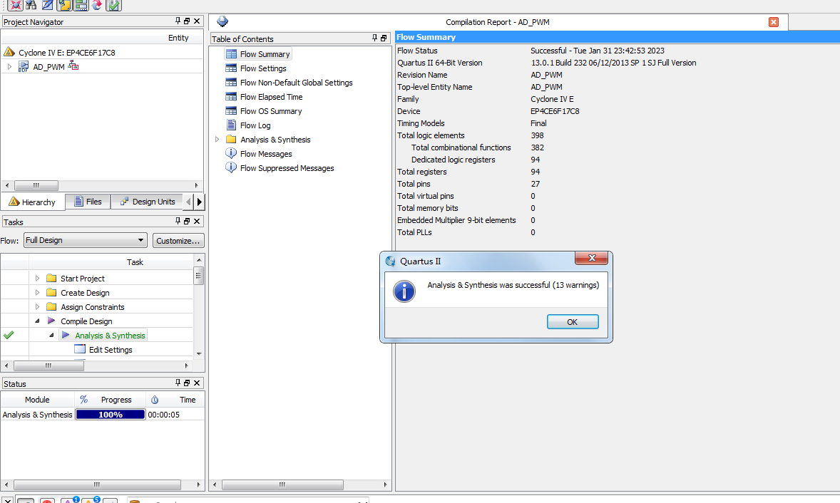Click the info icon in Quartus II dialog
The height and width of the screenshot is (503, 840).
pyautogui.click(x=404, y=291)
